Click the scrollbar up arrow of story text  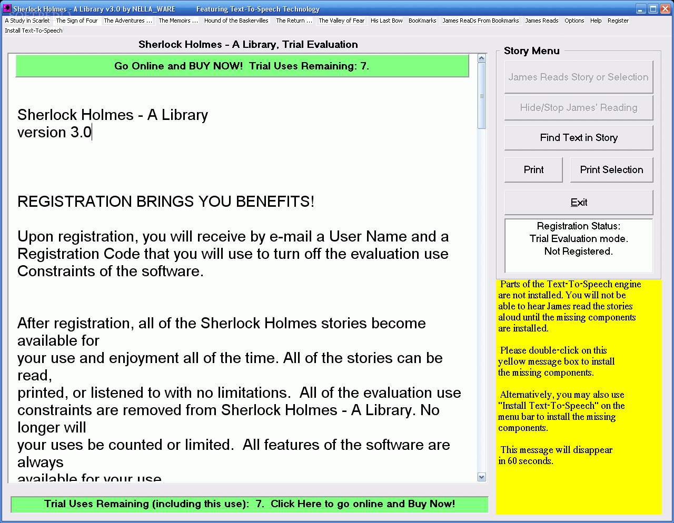pyautogui.click(x=482, y=58)
